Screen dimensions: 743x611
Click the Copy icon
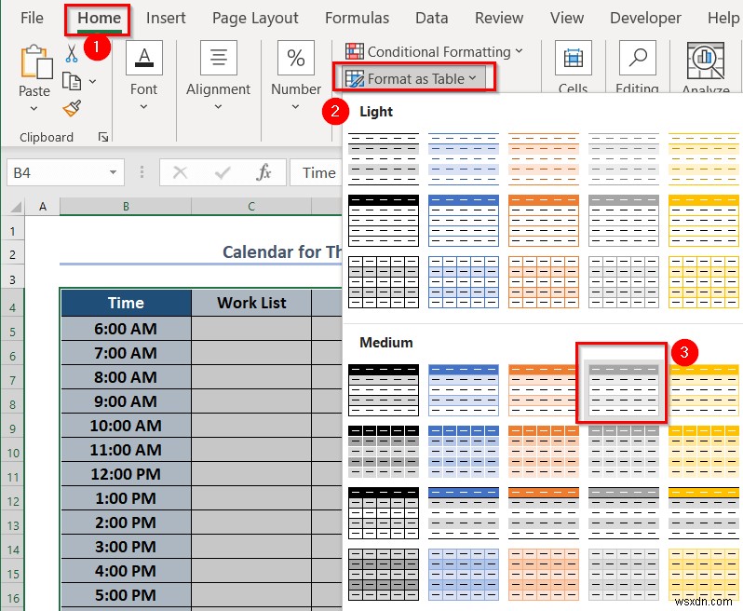72,81
